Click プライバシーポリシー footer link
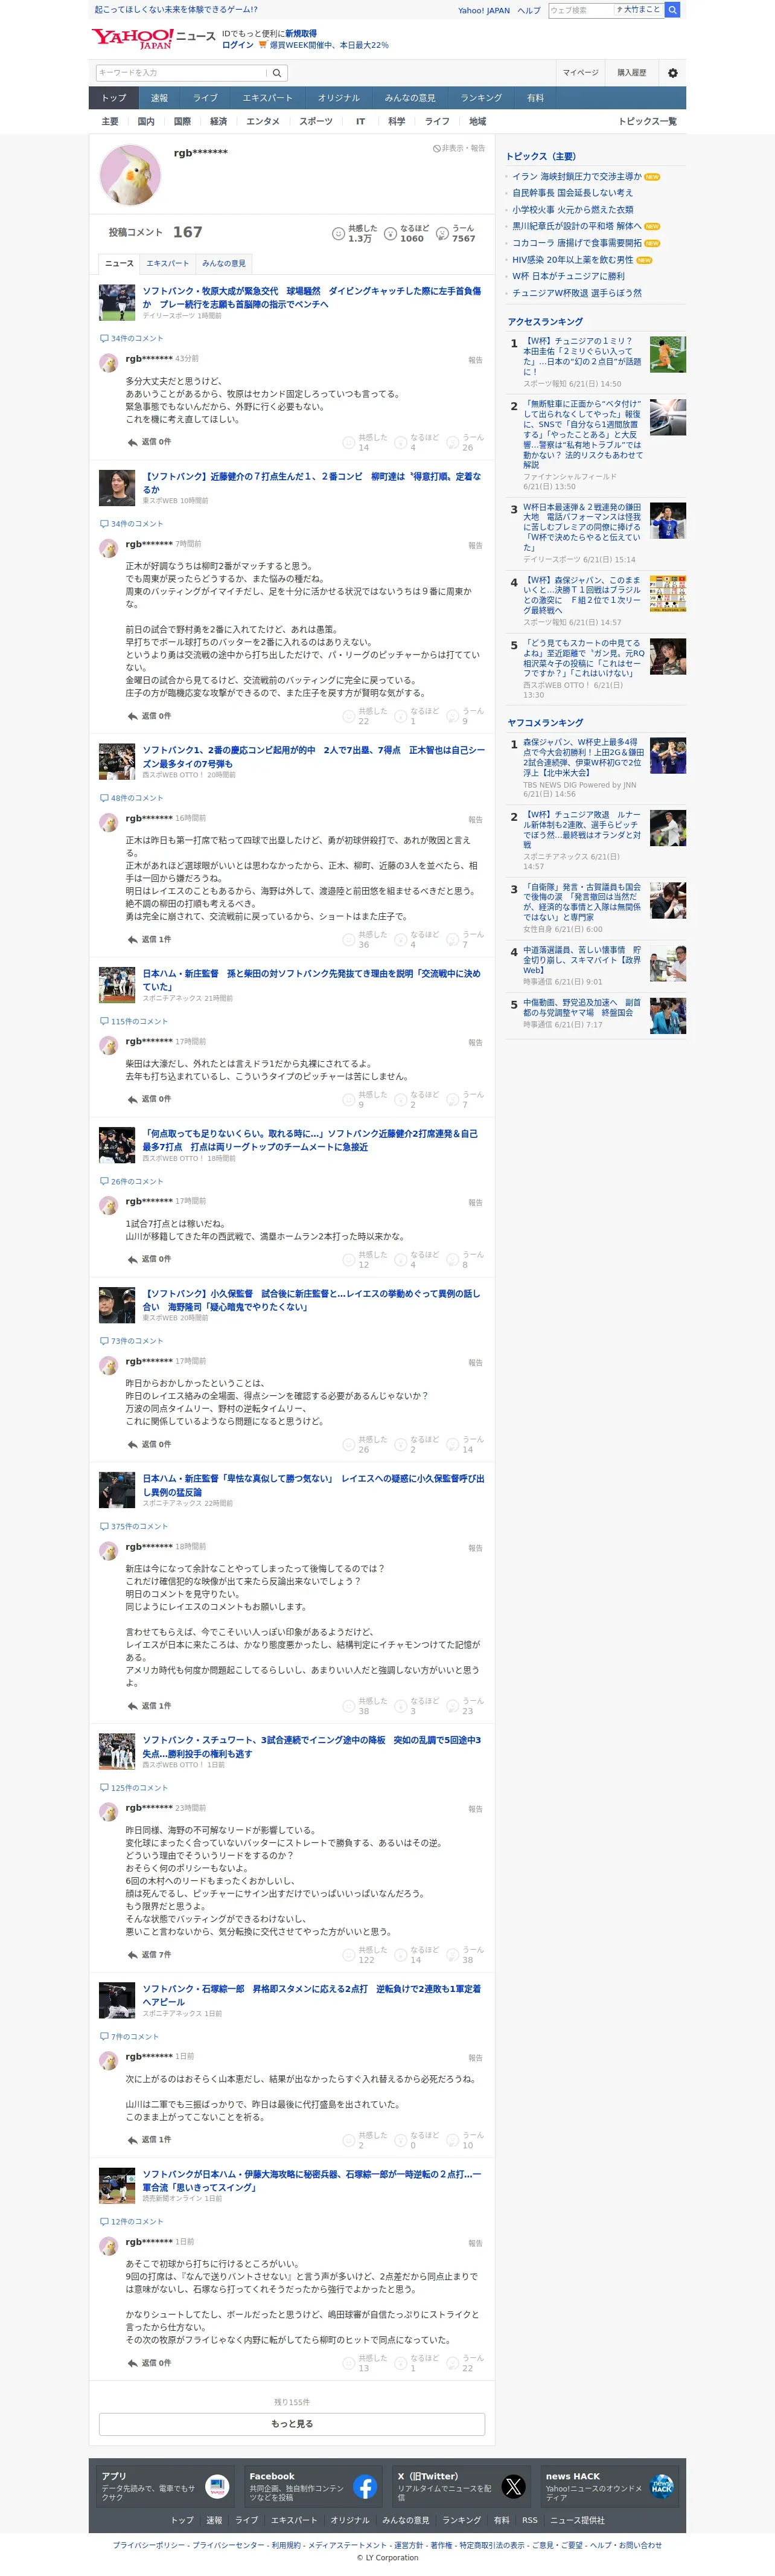Image resolution: width=775 pixels, height=2576 pixels. coord(149,2545)
